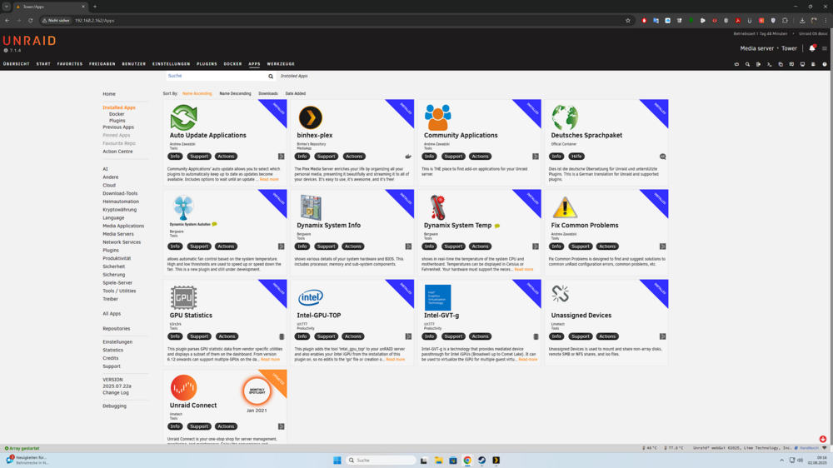
Task: Expand Read more on Dynamix System Temp description
Action: point(523,269)
